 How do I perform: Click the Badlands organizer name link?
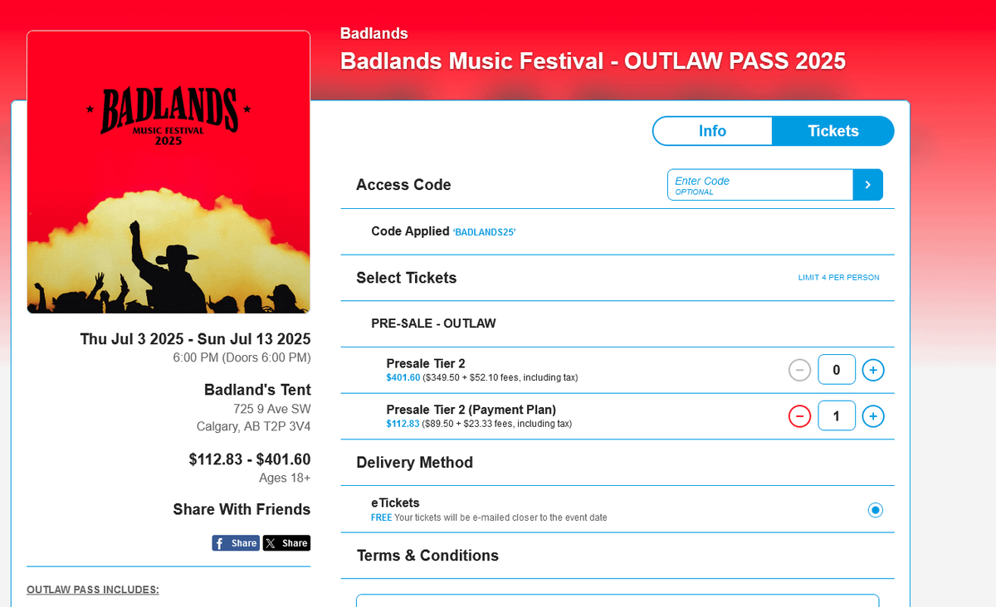pos(373,34)
